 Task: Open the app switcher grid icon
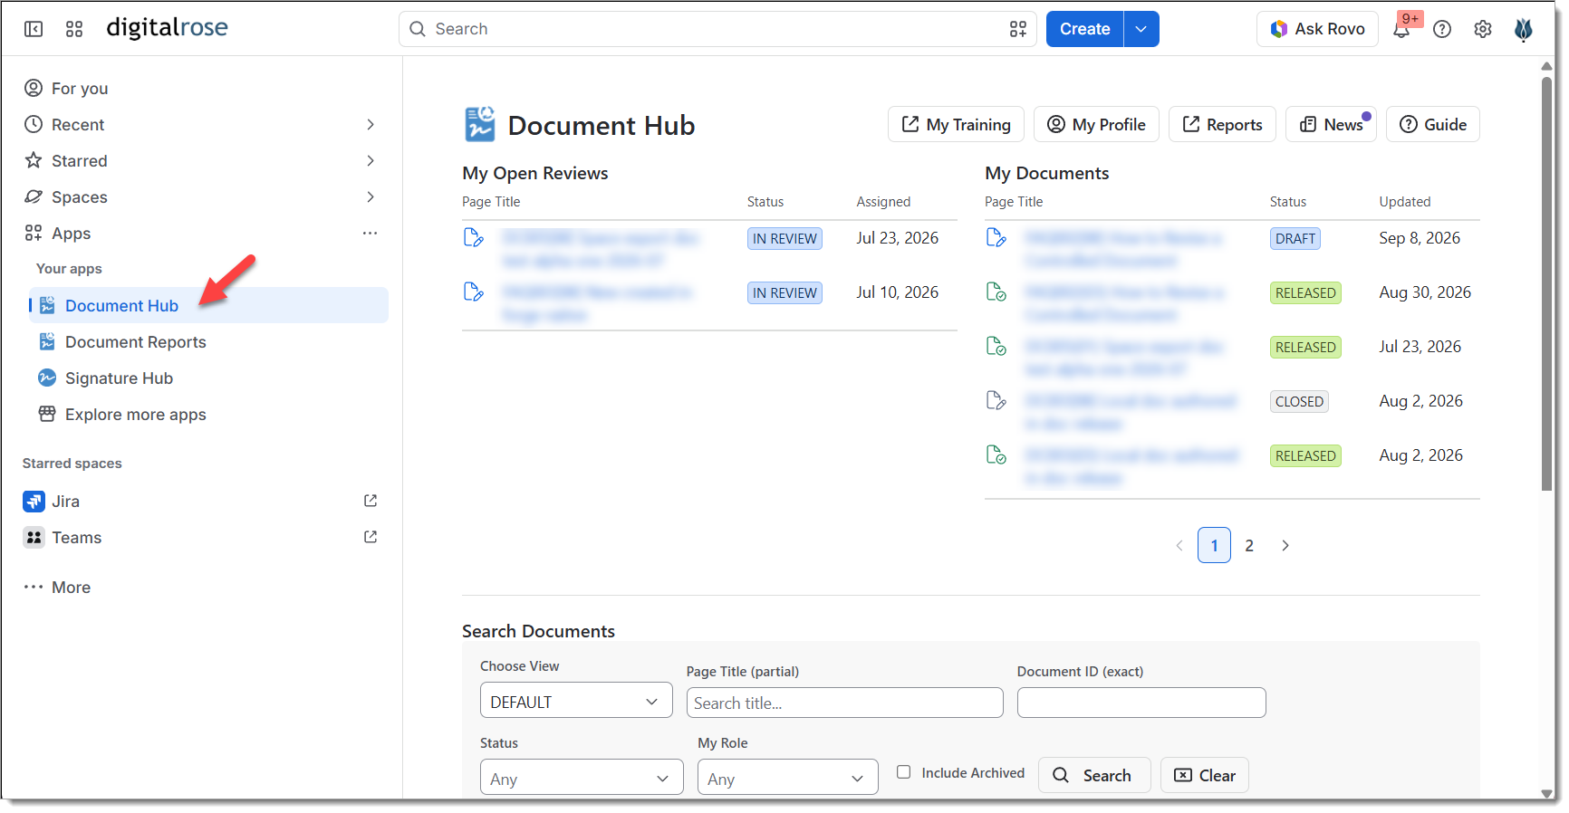pos(74,29)
